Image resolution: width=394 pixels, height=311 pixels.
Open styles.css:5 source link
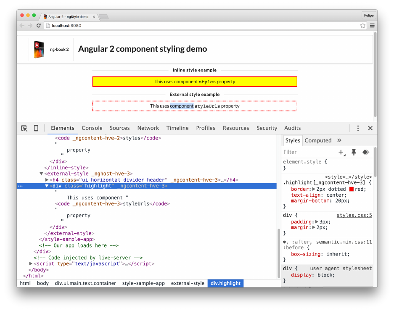[x=354, y=216]
